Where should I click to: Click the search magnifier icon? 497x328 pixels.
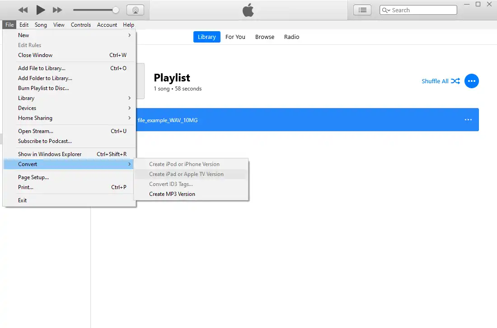click(386, 10)
